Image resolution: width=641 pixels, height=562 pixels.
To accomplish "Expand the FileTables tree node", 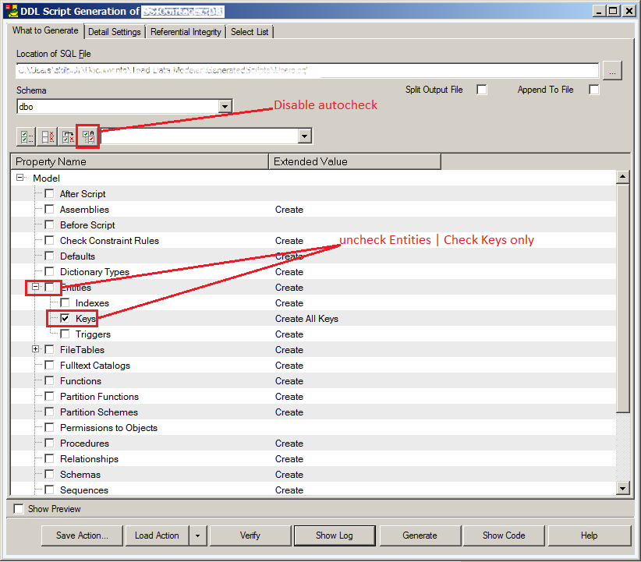I will tap(36, 350).
